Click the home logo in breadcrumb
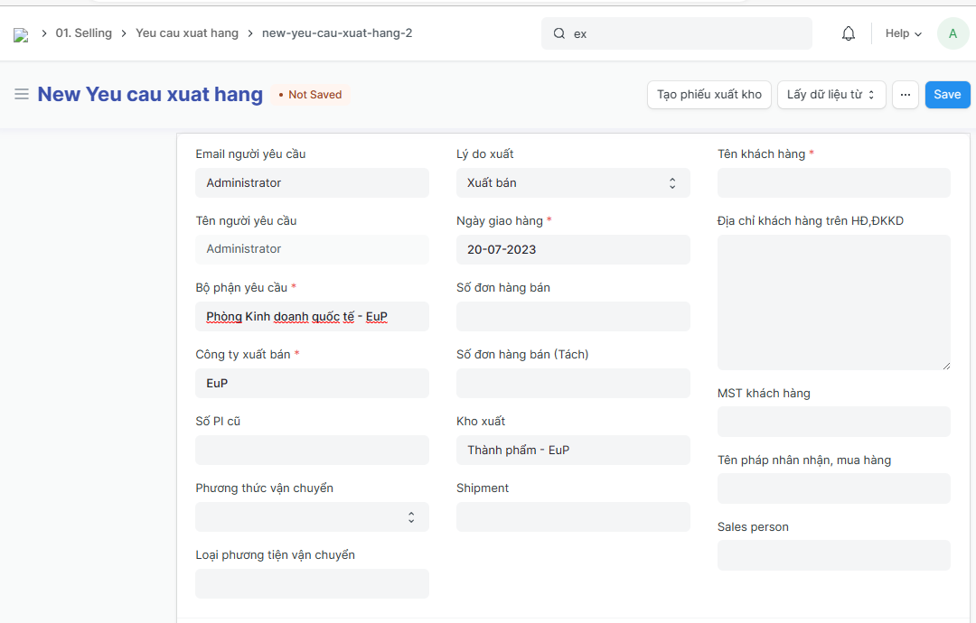The width and height of the screenshot is (976, 623). tap(21, 34)
